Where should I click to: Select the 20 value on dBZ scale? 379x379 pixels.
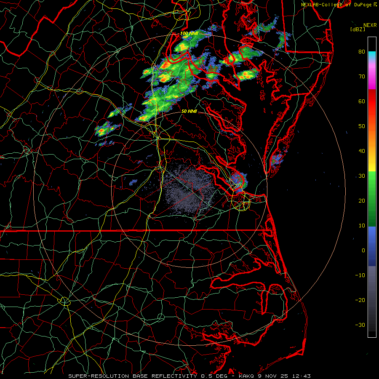[362, 200]
